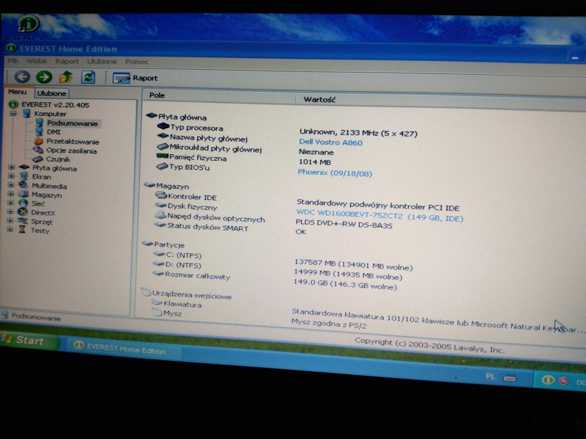The width and height of the screenshot is (586, 439).
Task: Select the Pamięć fizyczna row
Action: coord(198,158)
